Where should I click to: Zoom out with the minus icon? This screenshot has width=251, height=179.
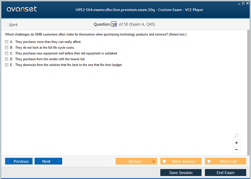click(x=236, y=150)
